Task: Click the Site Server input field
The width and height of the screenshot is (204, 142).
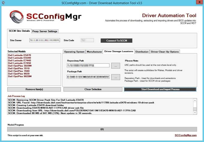Action: point(45,40)
